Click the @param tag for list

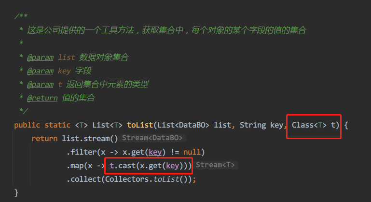coord(40,58)
